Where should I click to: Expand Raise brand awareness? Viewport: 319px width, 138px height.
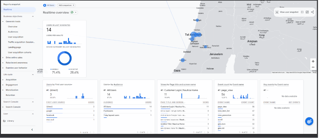tap(3, 63)
